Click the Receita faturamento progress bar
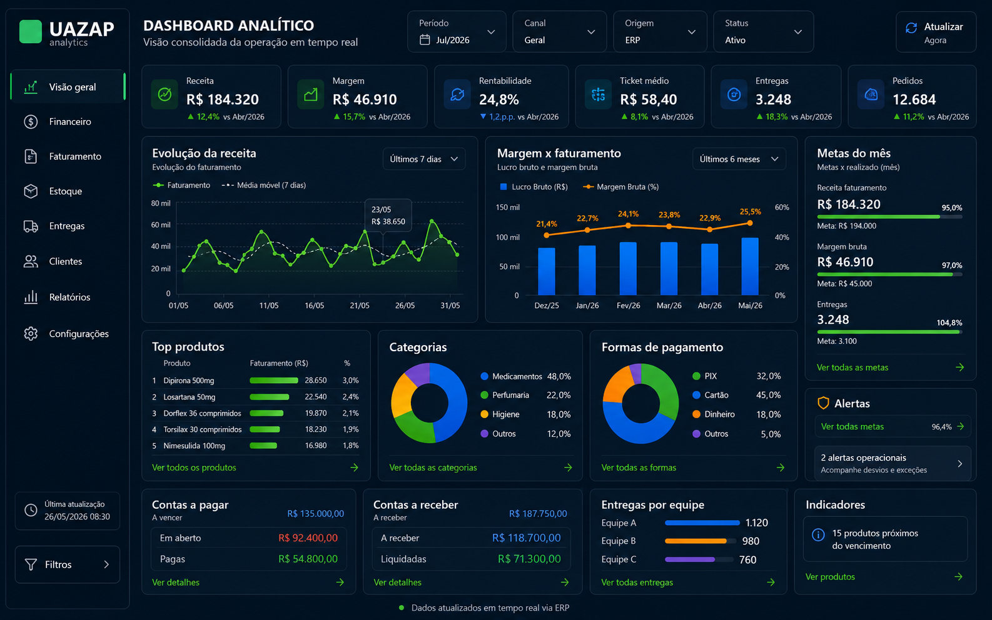 [x=889, y=217]
